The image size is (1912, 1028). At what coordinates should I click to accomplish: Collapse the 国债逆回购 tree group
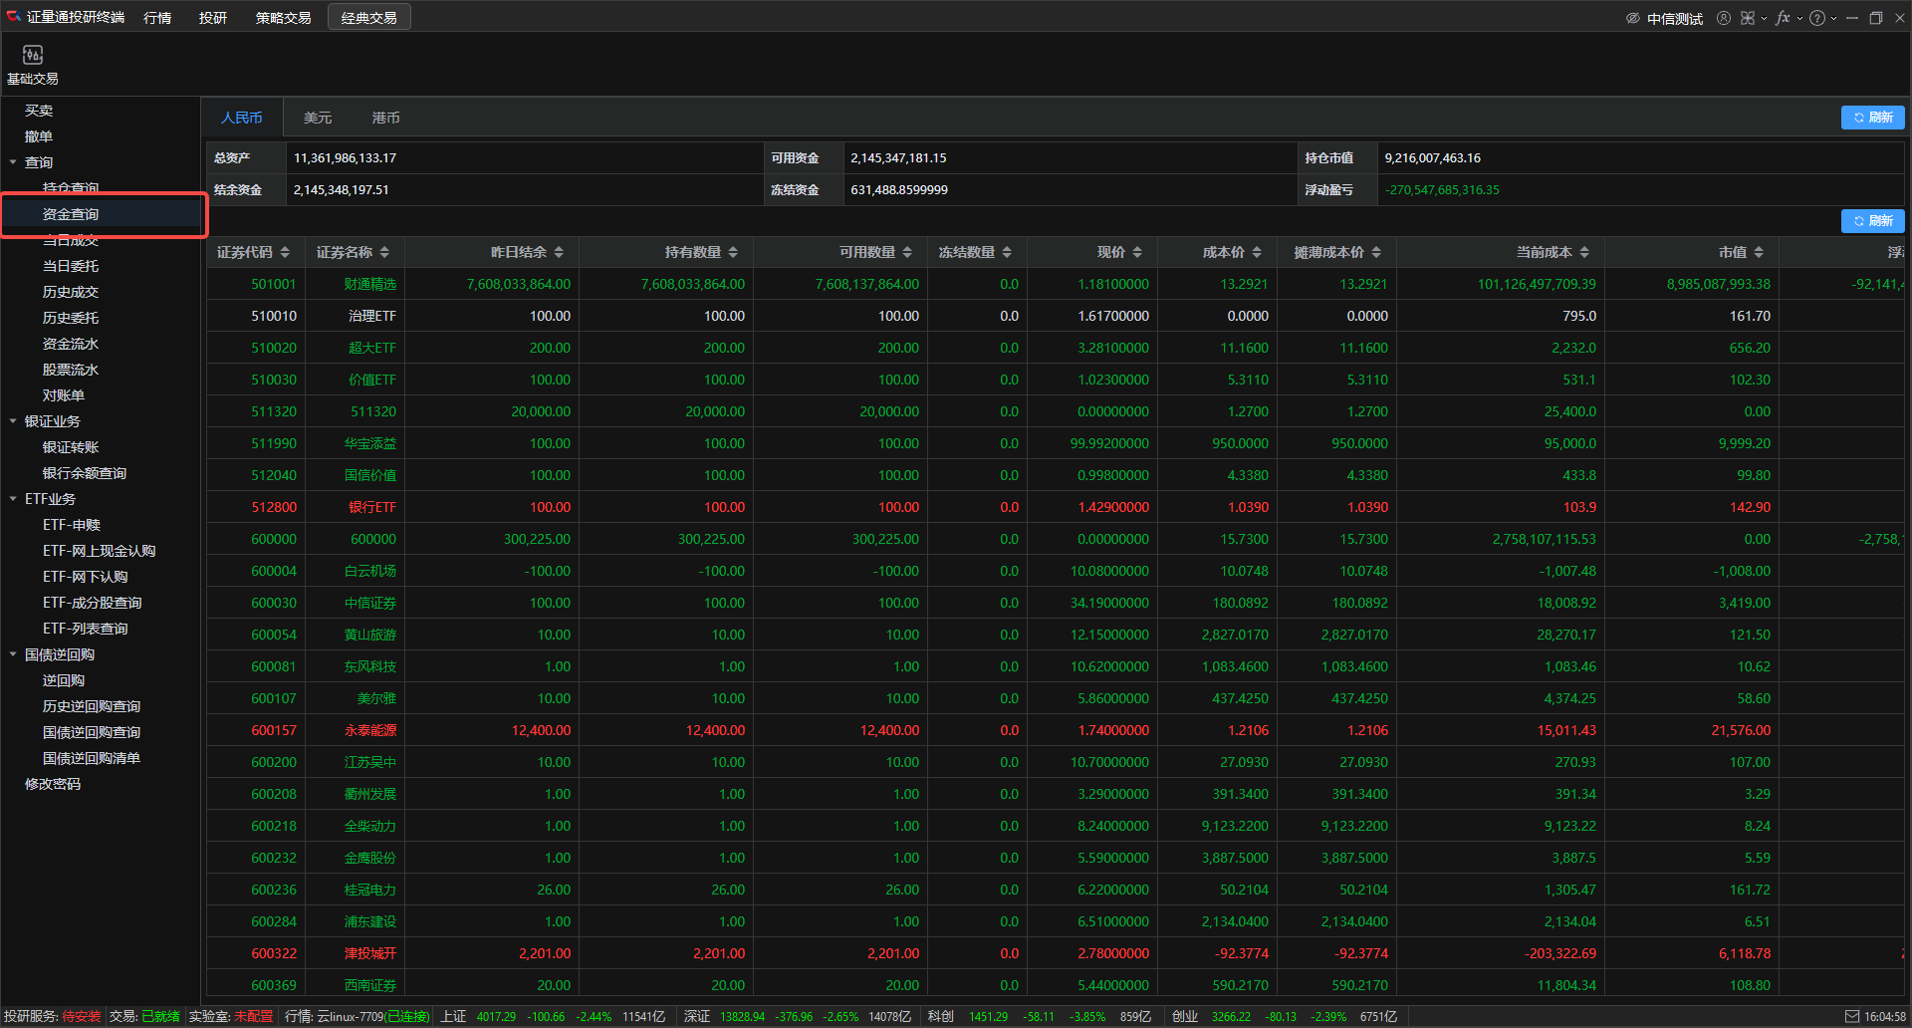point(13,654)
